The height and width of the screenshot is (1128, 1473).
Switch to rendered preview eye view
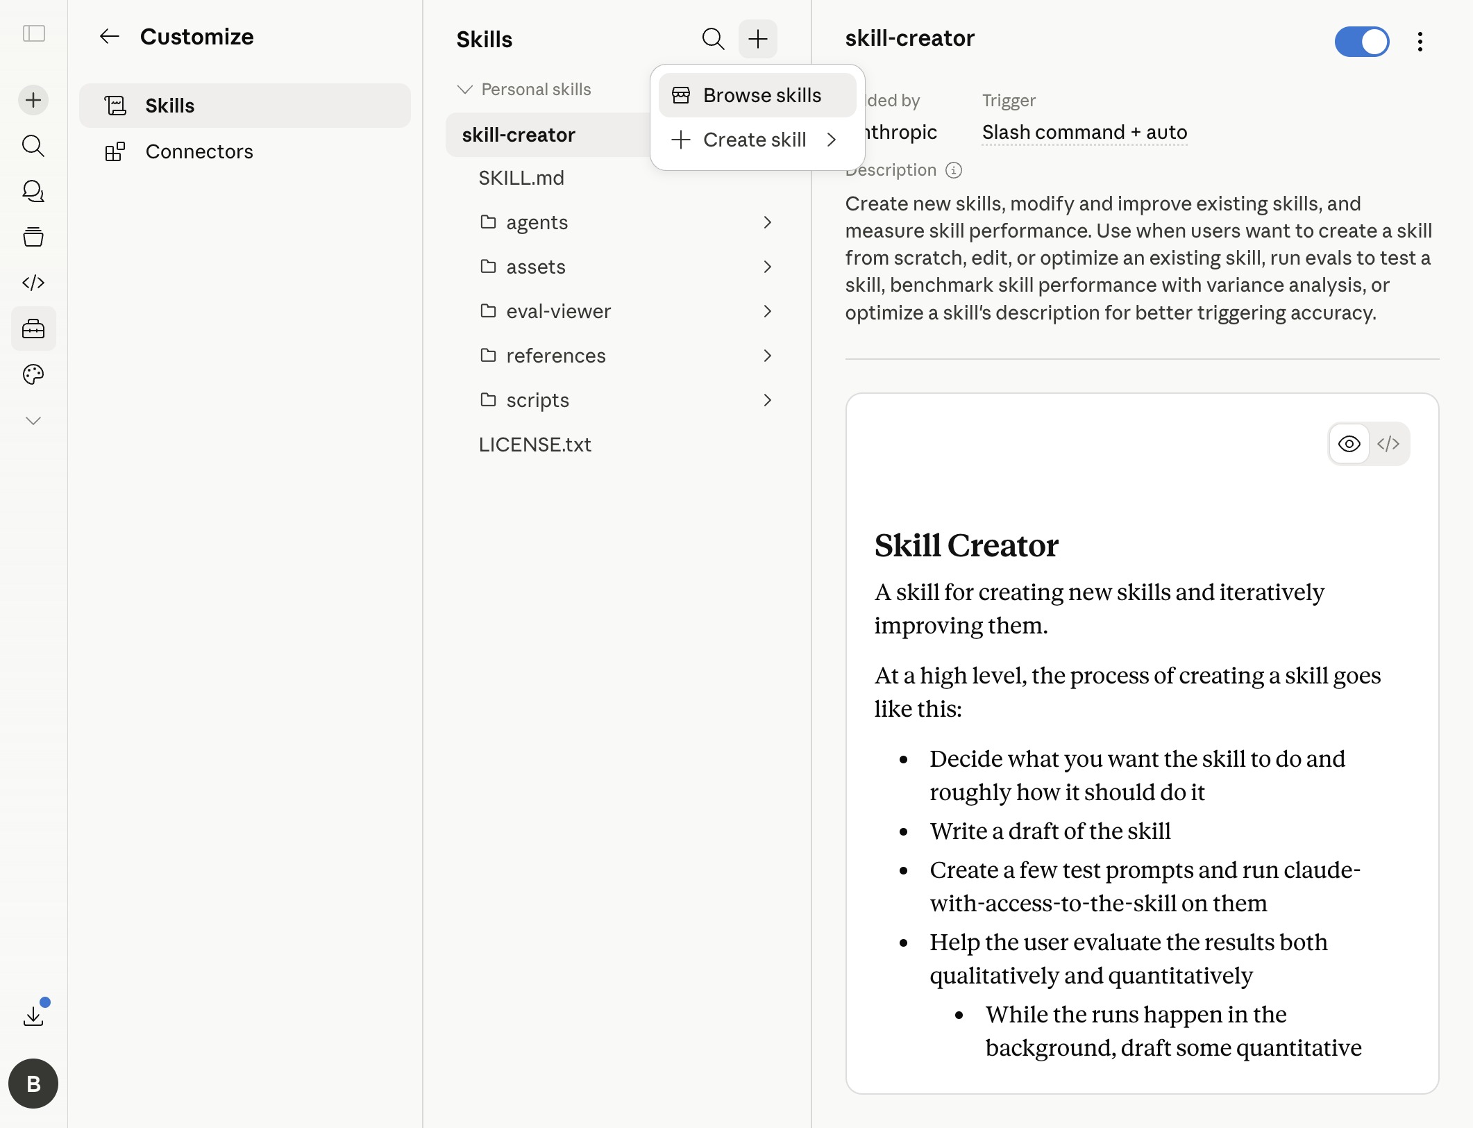[1349, 444]
